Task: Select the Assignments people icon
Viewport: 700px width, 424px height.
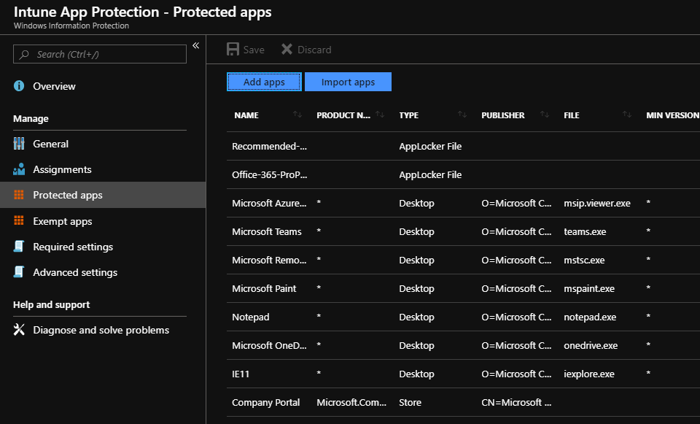Action: pos(18,169)
